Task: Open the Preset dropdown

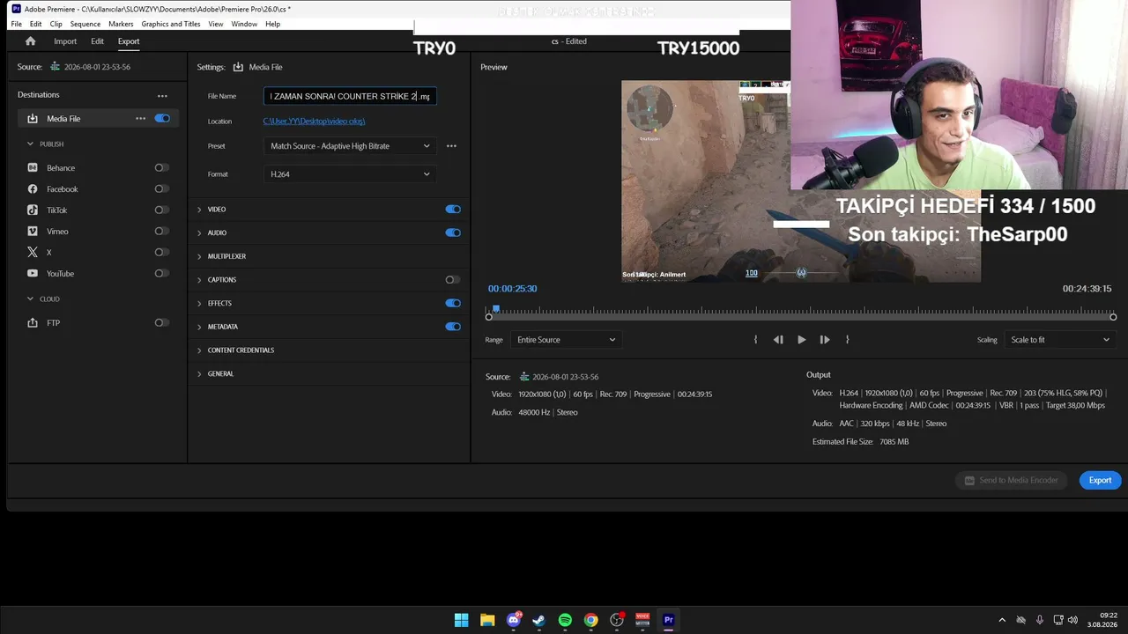Action: (x=350, y=146)
